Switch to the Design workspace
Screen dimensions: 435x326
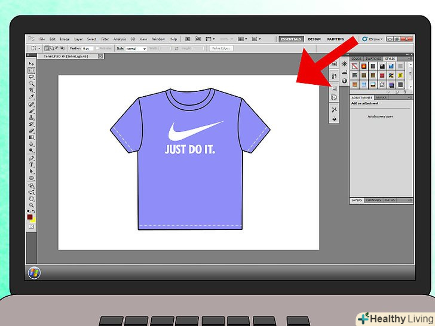pyautogui.click(x=314, y=39)
